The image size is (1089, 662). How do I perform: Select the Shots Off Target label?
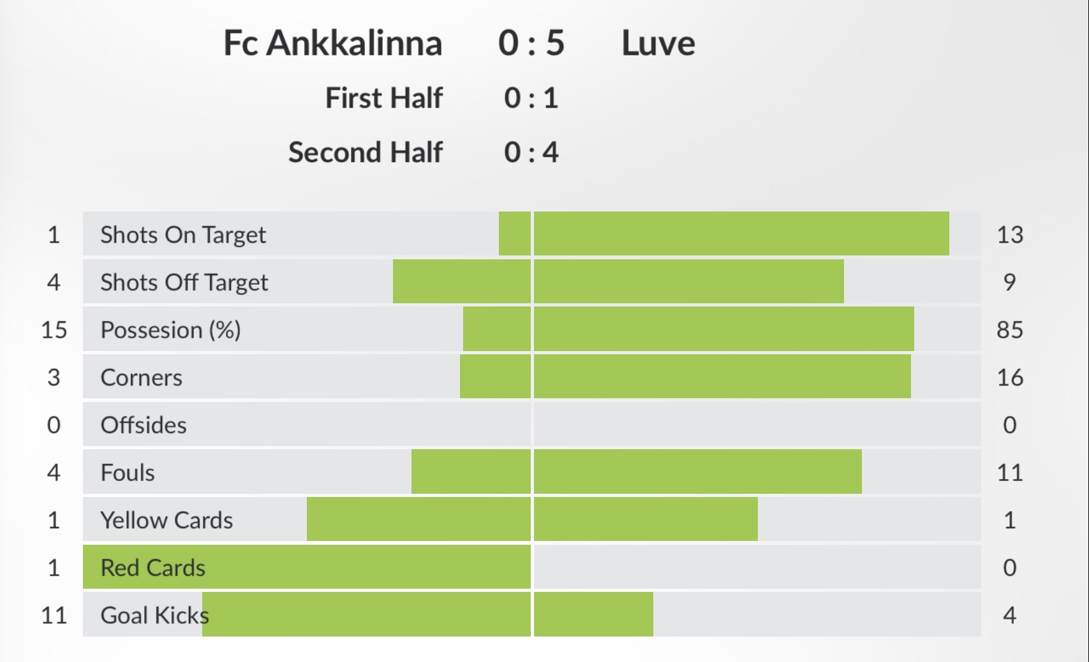click(184, 282)
